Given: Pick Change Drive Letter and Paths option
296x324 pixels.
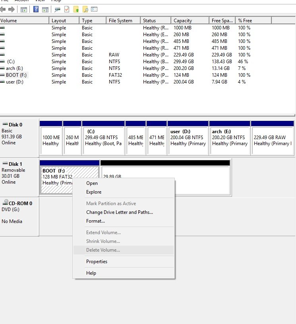Looking at the screenshot, I should tap(119, 212).
